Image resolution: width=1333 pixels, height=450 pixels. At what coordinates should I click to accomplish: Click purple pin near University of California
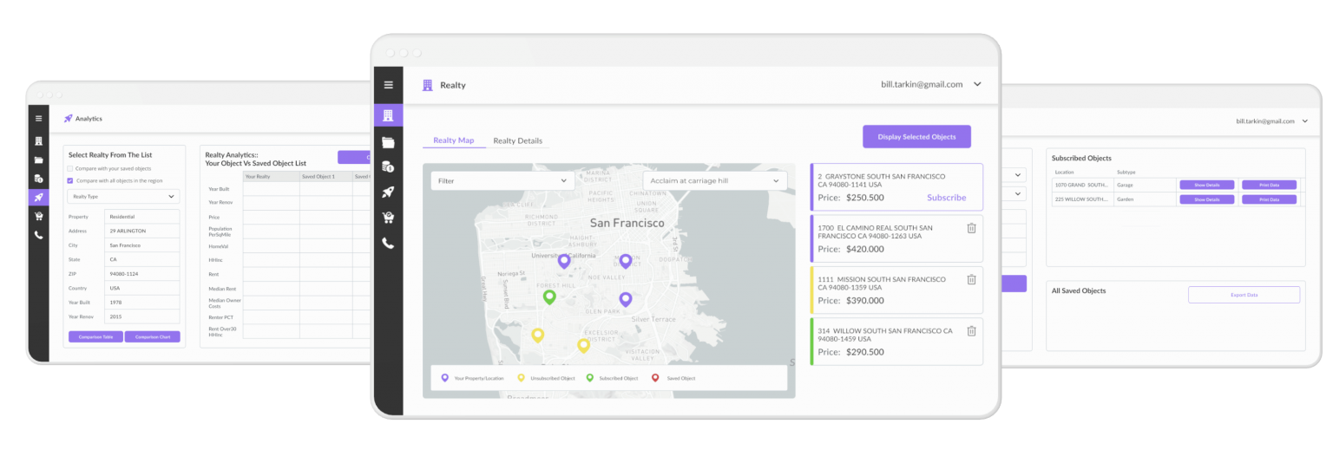coord(564,261)
